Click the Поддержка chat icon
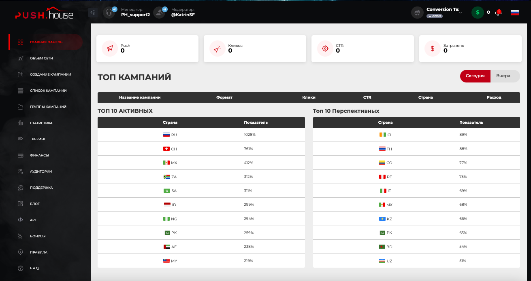Screen dimensions: 531x281 (x=20, y=188)
